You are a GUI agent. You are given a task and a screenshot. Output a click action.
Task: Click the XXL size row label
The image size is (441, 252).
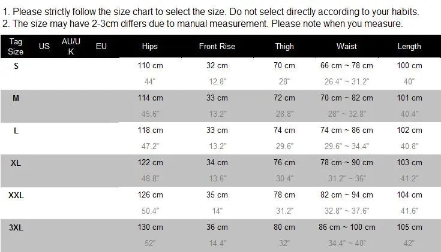pyautogui.click(x=16, y=195)
